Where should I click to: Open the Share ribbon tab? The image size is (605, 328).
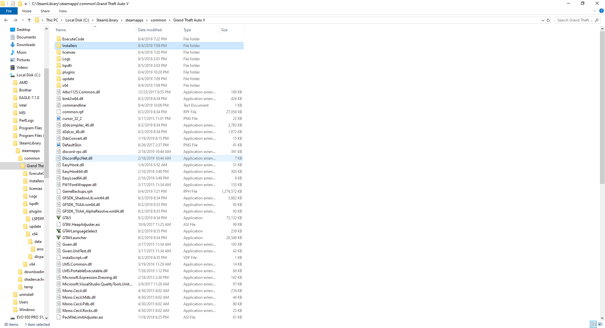tap(45, 11)
